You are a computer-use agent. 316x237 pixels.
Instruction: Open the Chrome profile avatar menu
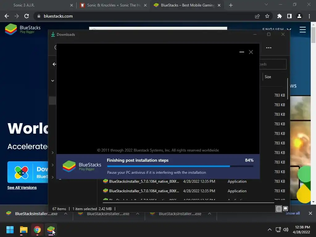(299, 16)
